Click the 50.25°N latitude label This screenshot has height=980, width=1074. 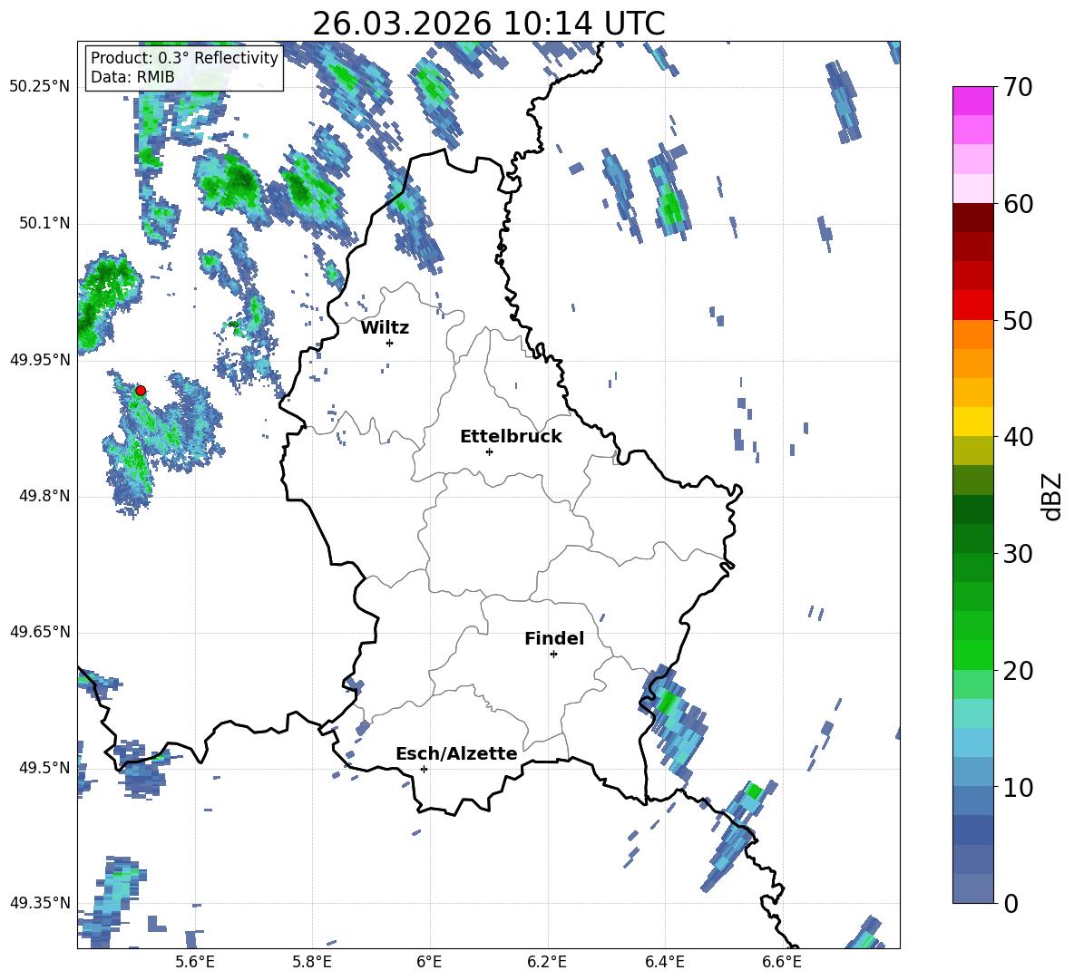click(x=40, y=87)
